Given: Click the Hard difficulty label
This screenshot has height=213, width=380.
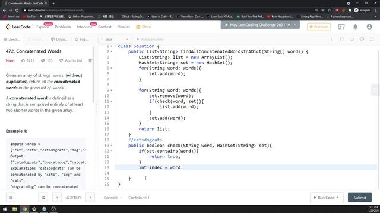Looking at the screenshot, I should point(10,60).
